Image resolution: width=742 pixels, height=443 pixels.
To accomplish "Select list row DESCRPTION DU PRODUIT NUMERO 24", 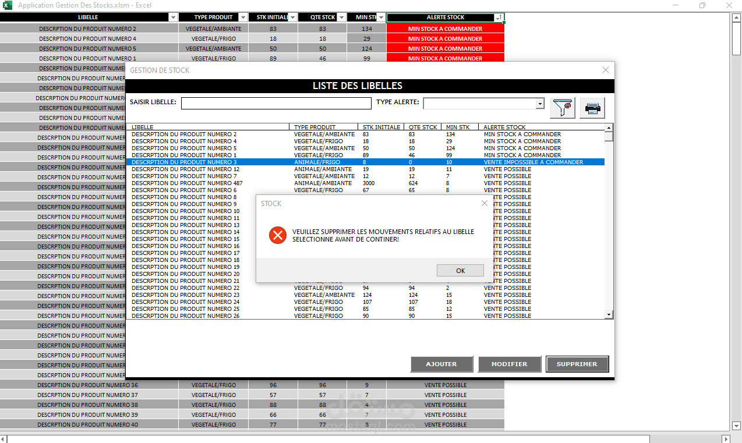I will click(365, 302).
